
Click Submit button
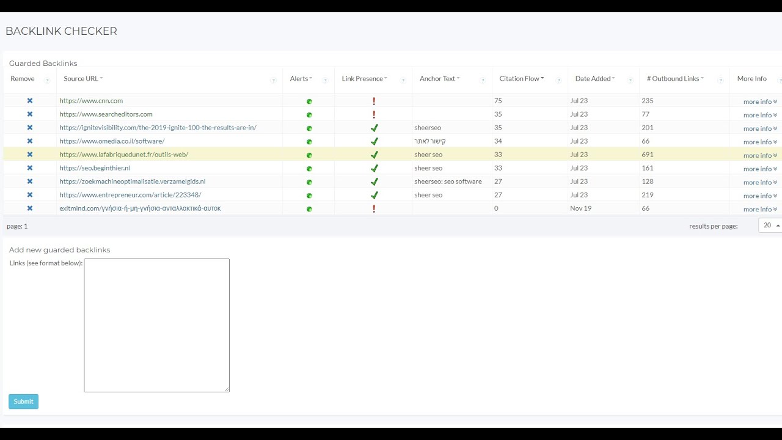(x=23, y=402)
